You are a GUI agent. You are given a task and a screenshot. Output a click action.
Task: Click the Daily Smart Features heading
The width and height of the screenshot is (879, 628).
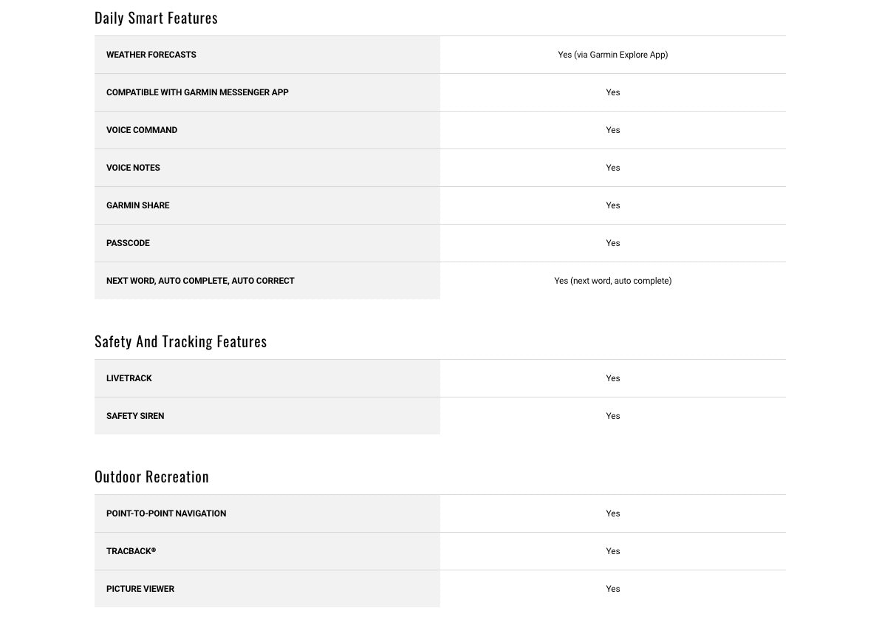[156, 18]
